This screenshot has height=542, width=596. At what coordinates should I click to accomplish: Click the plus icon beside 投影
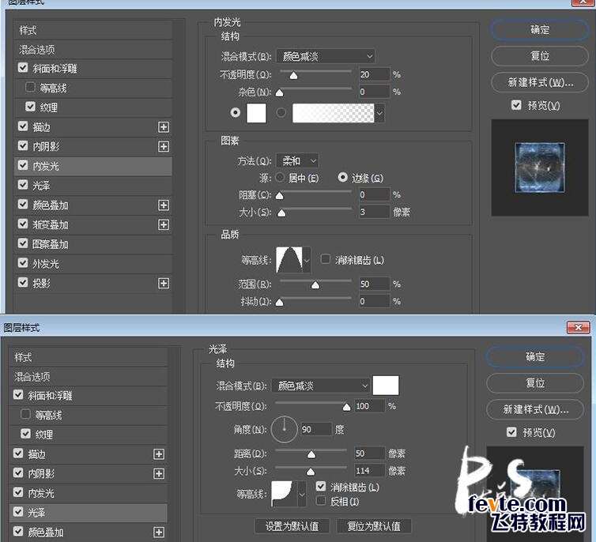[164, 283]
